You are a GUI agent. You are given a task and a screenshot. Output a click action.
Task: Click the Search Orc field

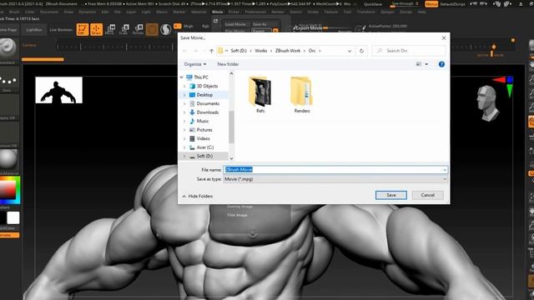tap(409, 51)
